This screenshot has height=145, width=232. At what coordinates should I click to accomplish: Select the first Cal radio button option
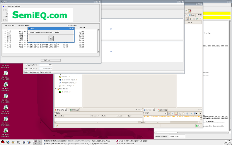pos(3,6)
